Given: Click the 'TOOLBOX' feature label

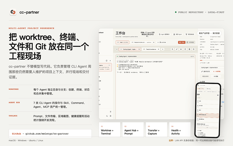Looking at the screenshot, I should [13, 116].
